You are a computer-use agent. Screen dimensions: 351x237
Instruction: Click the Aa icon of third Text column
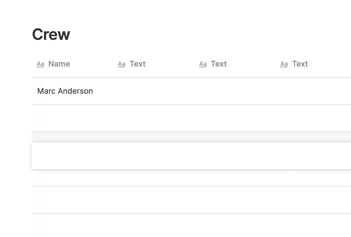point(284,64)
